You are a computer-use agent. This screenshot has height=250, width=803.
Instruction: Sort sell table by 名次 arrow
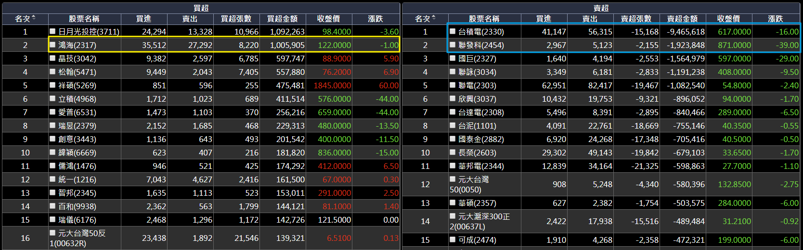(x=434, y=18)
